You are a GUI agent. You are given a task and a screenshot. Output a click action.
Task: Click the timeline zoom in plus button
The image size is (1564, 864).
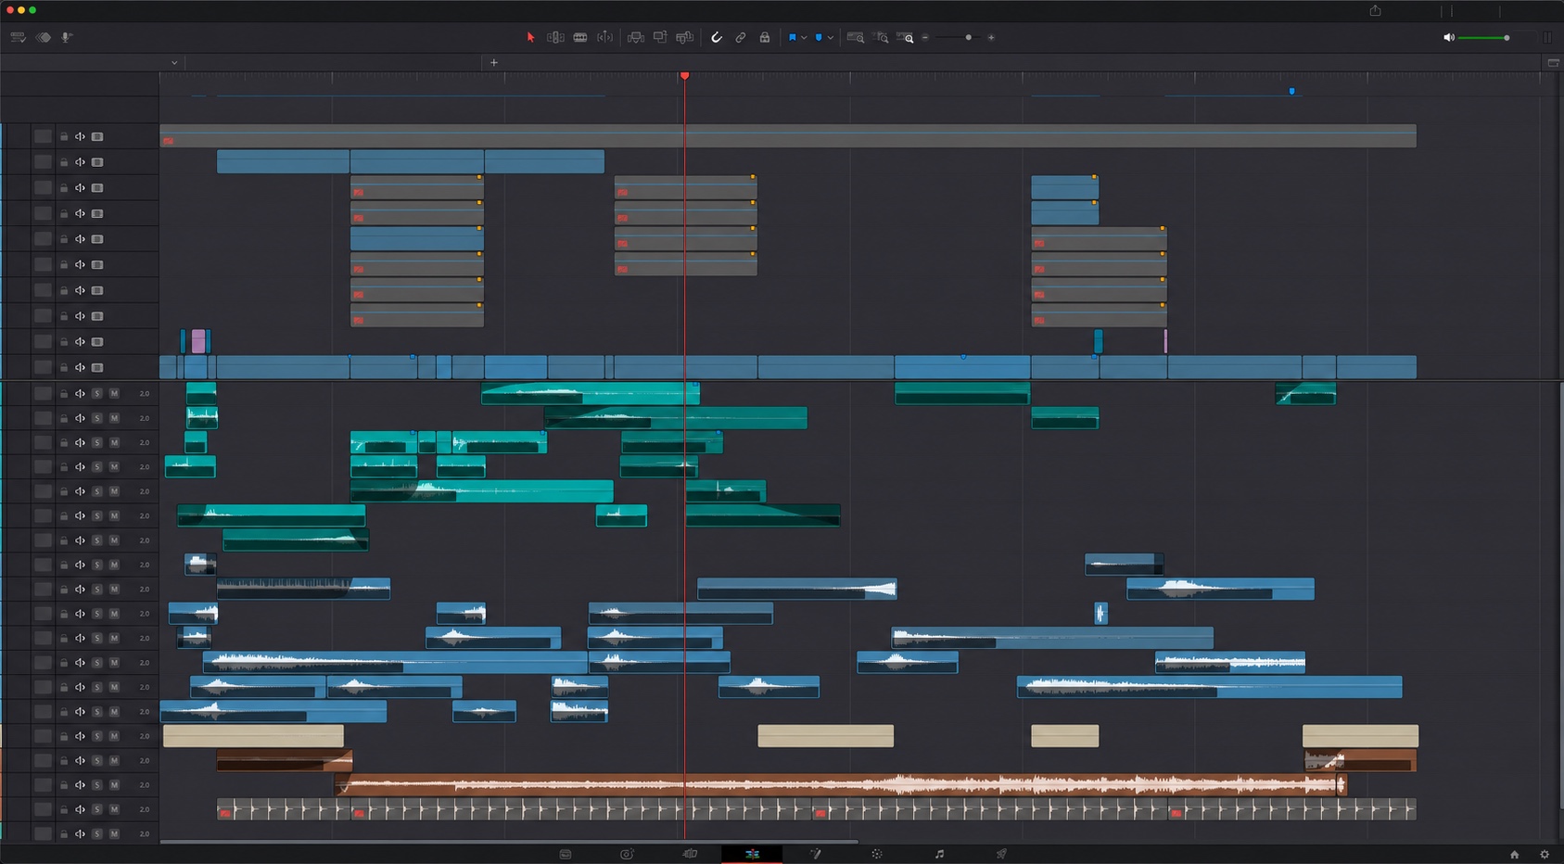(x=991, y=37)
